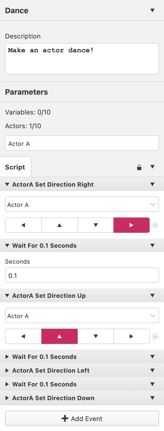
Task: Click the Add Event button
Action: pos(82,419)
